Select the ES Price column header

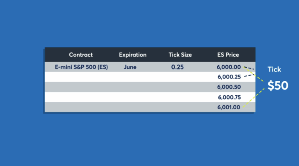click(228, 55)
